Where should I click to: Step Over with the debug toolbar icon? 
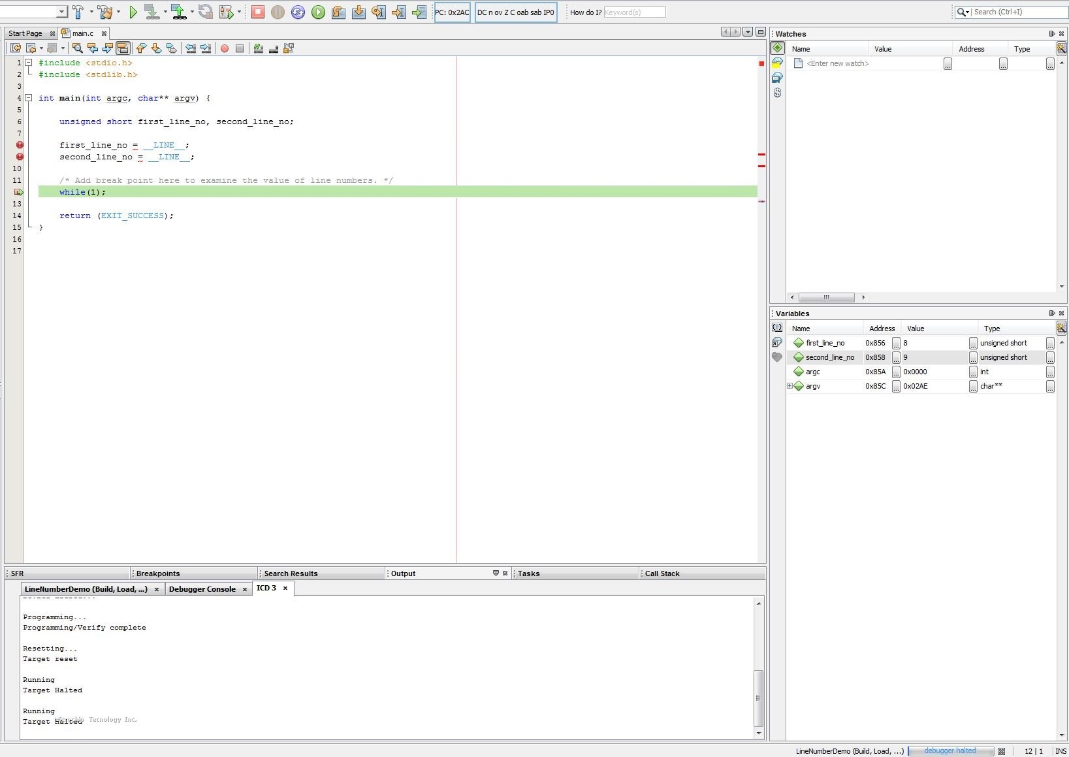pyautogui.click(x=338, y=12)
